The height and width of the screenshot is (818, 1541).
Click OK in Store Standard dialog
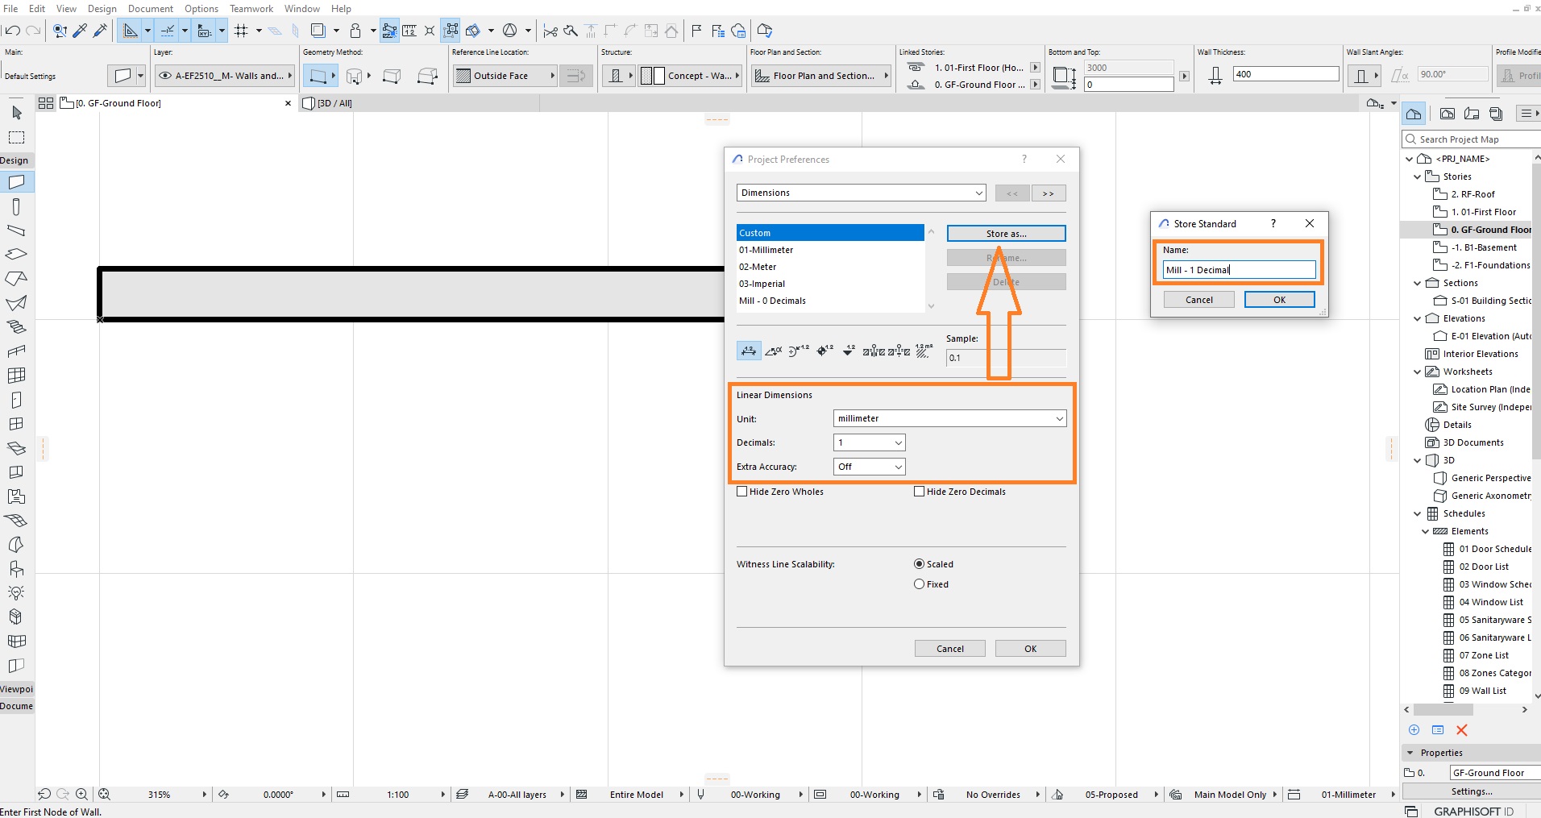1280,300
